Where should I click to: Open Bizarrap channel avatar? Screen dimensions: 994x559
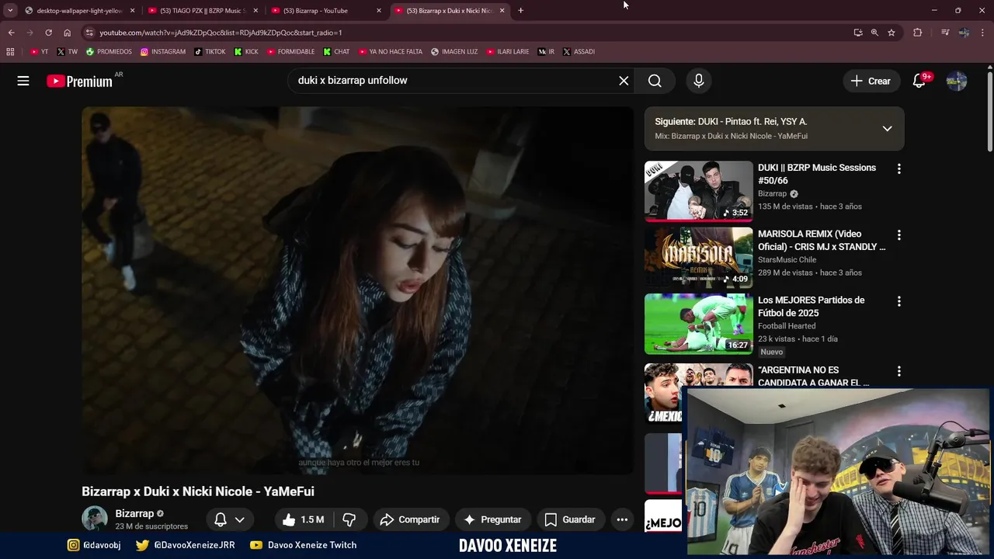(95, 519)
